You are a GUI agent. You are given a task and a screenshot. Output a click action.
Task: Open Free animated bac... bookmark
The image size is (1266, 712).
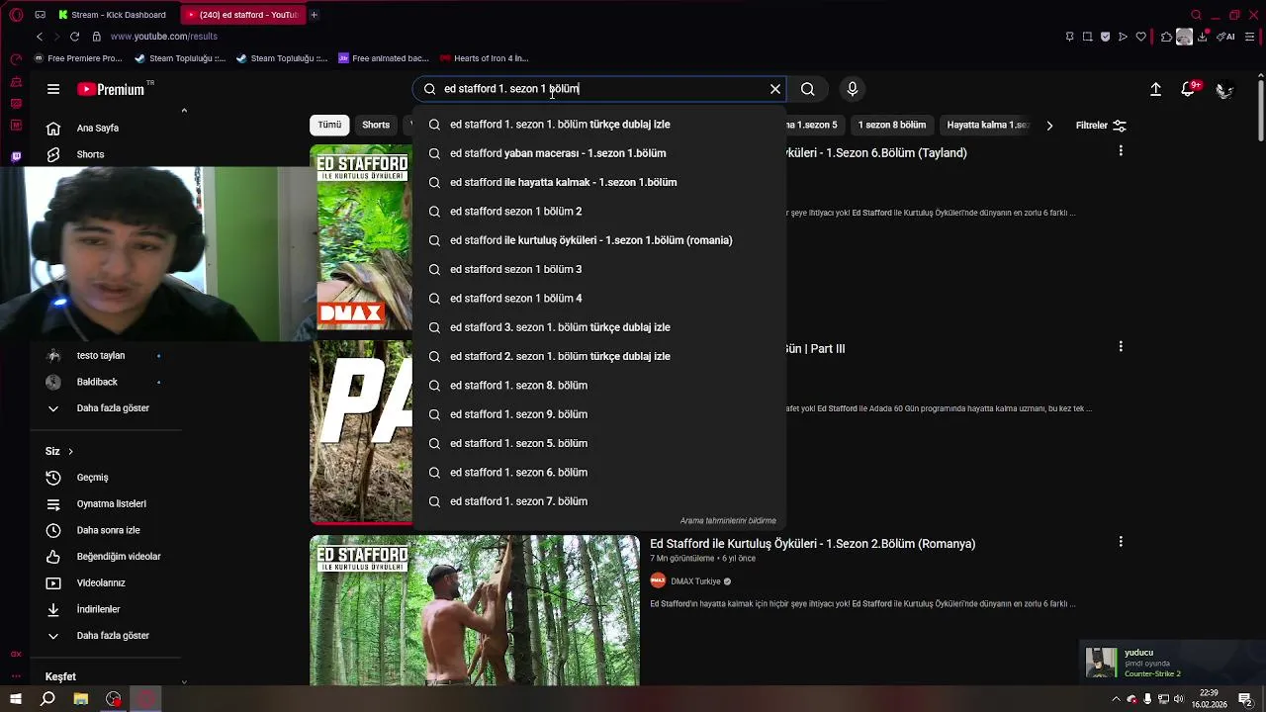tap(384, 58)
